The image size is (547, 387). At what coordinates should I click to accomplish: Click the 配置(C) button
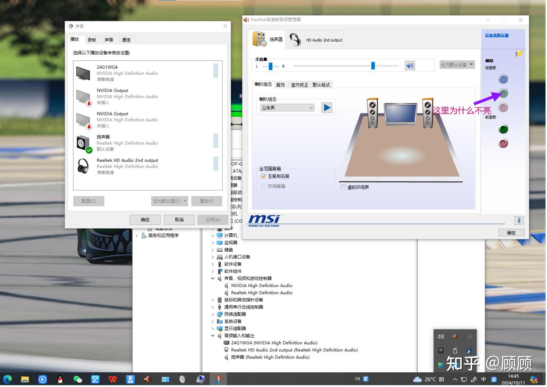tap(89, 201)
